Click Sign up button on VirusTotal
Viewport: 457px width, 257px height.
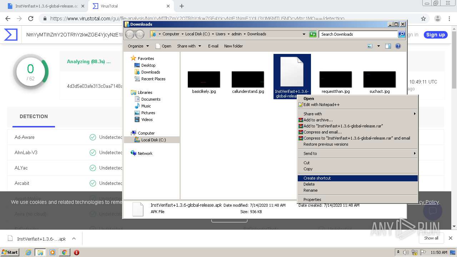click(x=436, y=35)
